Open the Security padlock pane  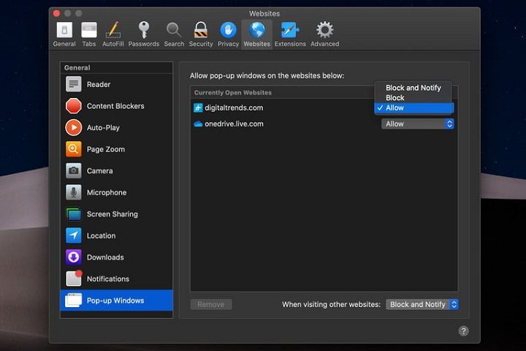click(x=201, y=34)
